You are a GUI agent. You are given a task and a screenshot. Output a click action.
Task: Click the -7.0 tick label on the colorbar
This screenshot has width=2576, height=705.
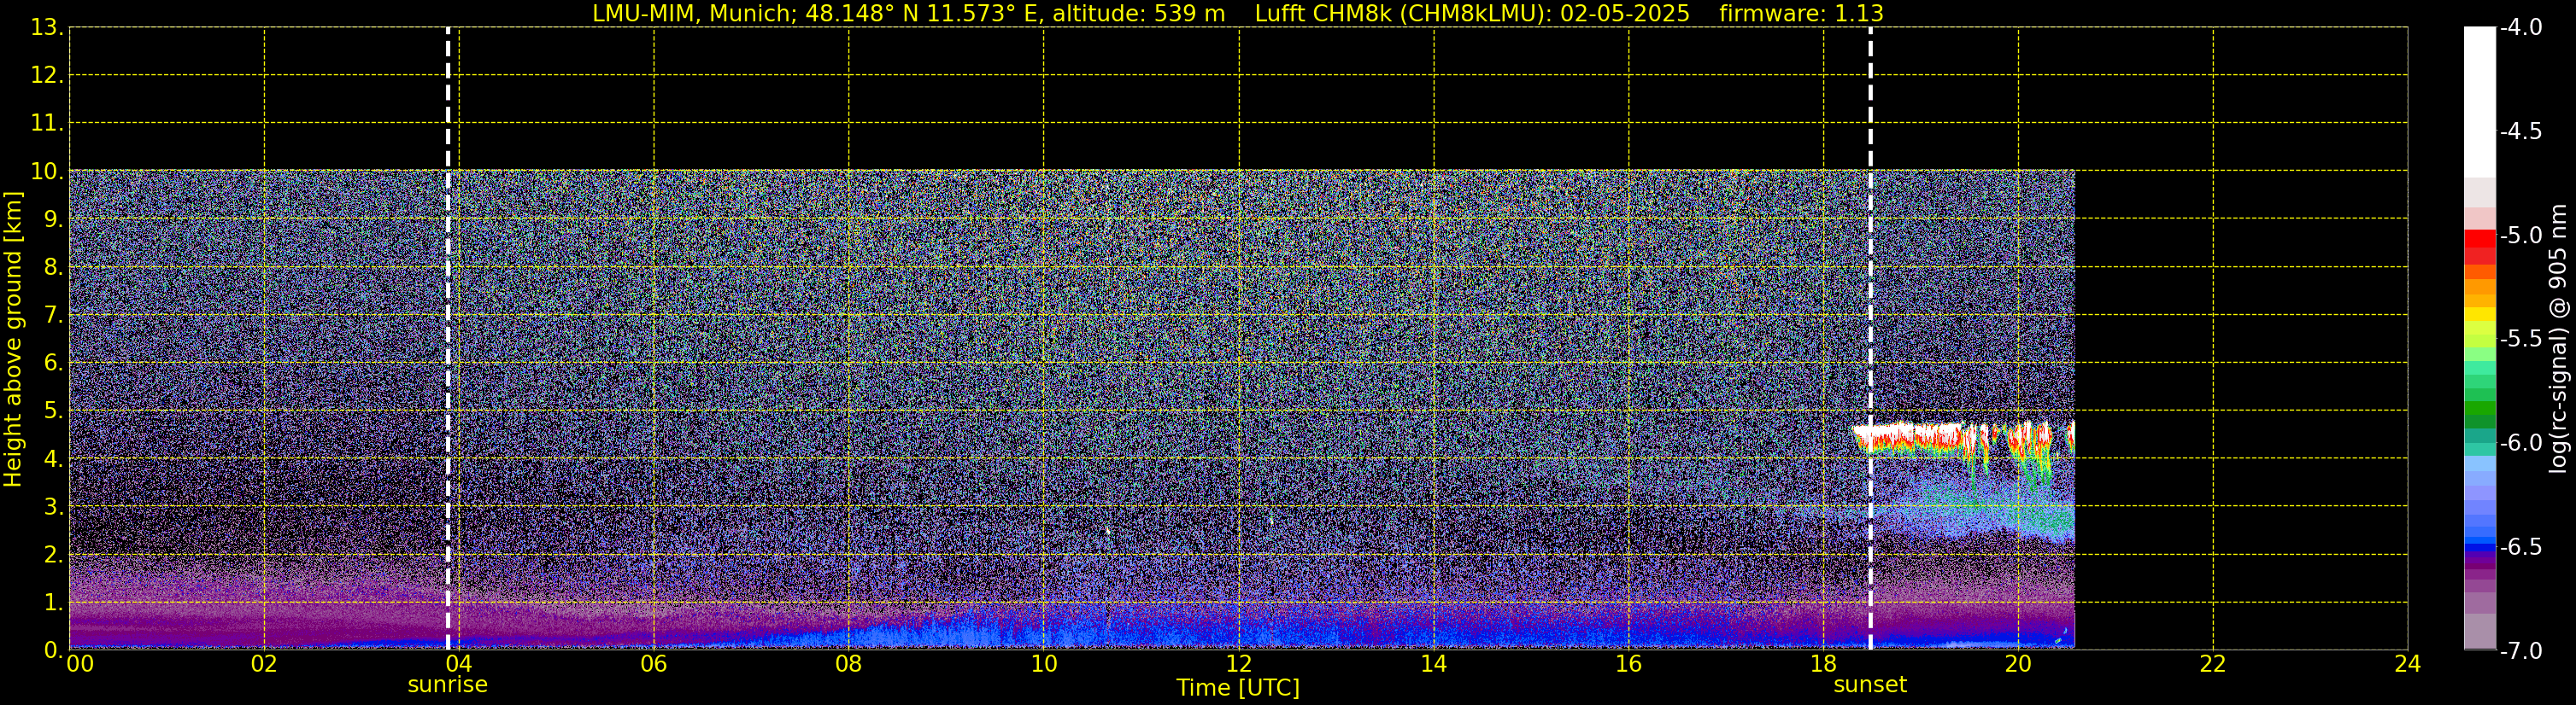[x=2520, y=650]
